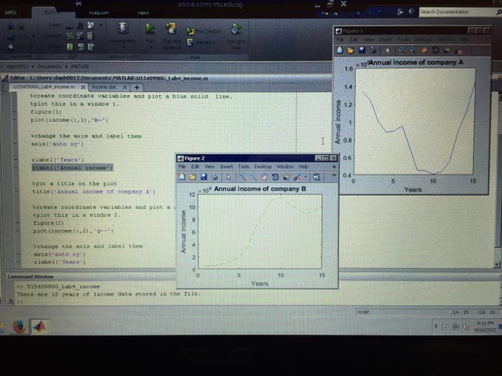Open file icon in Figure 2 toolbar
This screenshot has width=502, height=376.
(x=193, y=177)
